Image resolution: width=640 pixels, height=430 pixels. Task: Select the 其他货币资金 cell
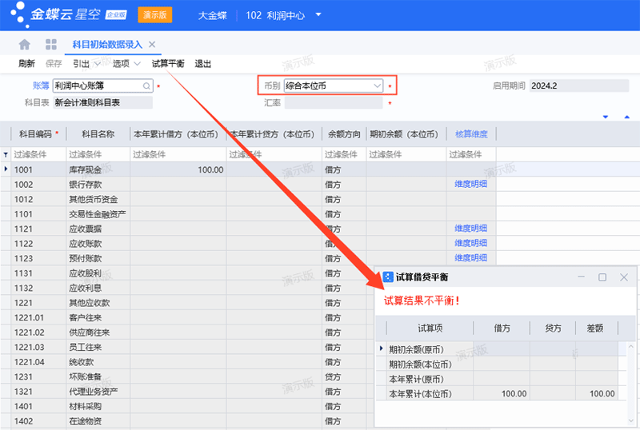pyautogui.click(x=98, y=200)
